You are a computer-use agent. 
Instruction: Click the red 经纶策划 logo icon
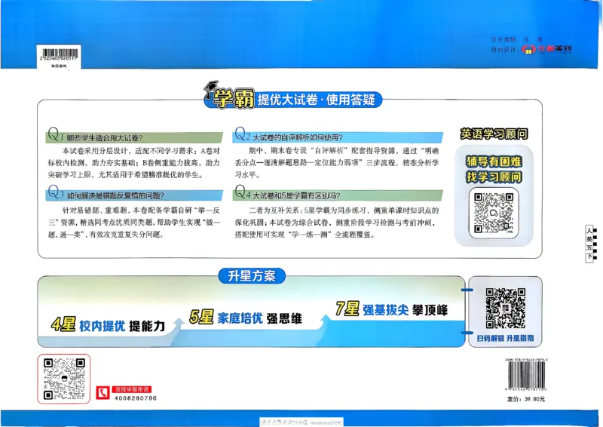coord(529,49)
